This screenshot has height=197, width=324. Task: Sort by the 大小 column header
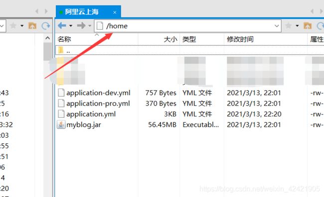point(170,39)
